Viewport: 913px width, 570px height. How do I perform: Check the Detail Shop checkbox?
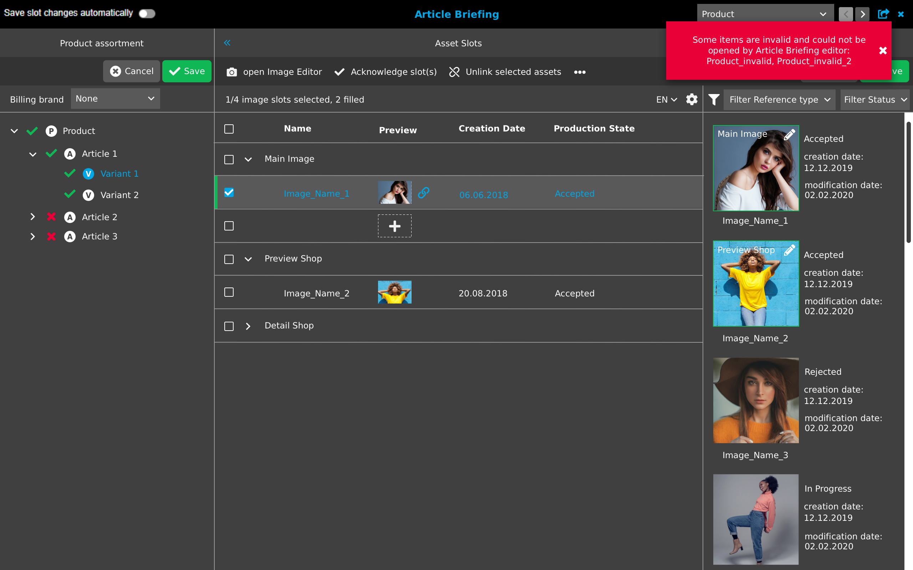(x=229, y=326)
